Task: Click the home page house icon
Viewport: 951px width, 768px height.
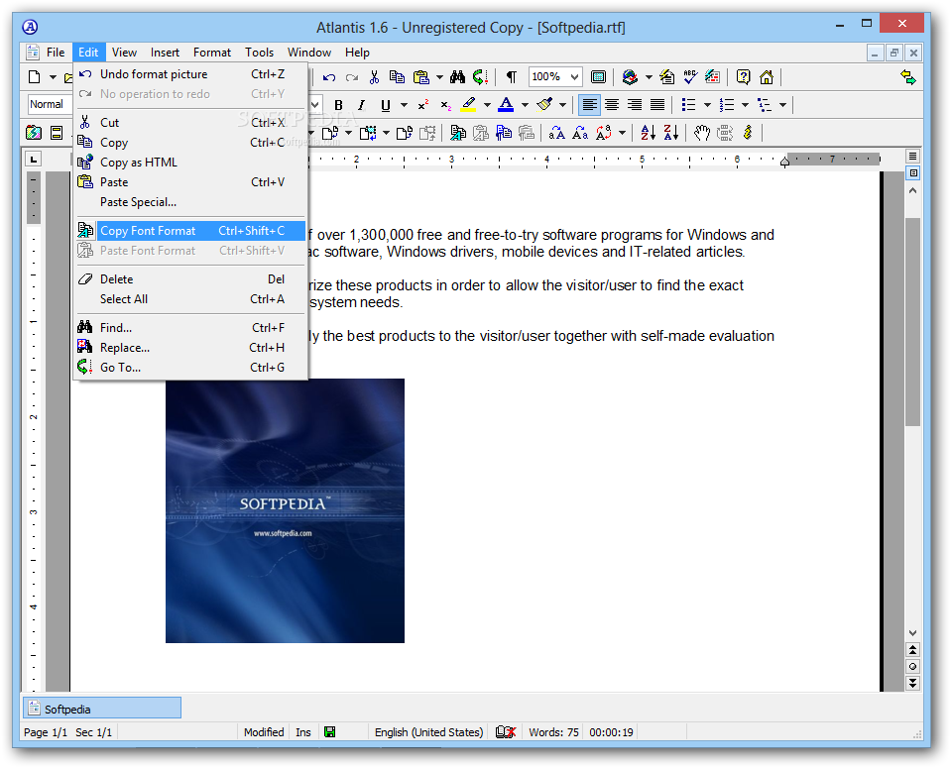Action: click(767, 77)
